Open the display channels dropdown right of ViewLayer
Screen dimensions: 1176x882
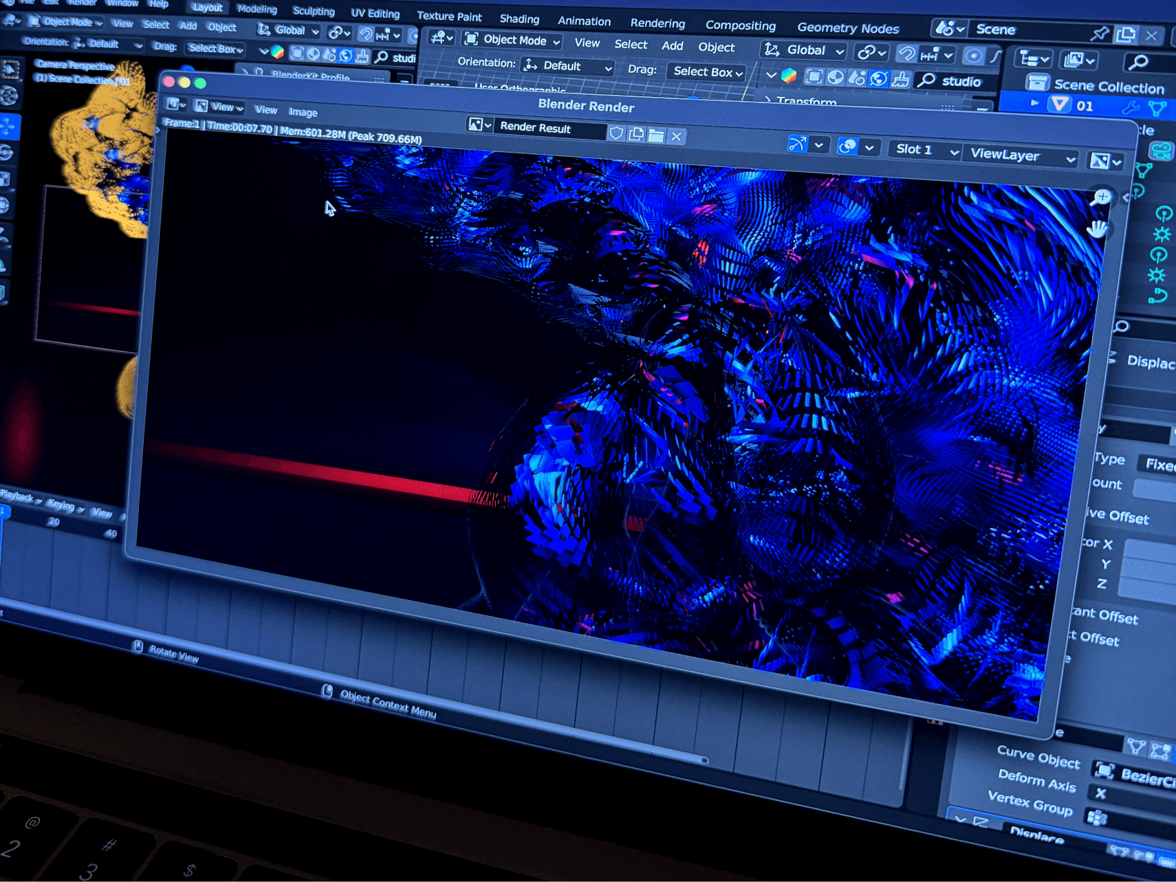[1105, 161]
